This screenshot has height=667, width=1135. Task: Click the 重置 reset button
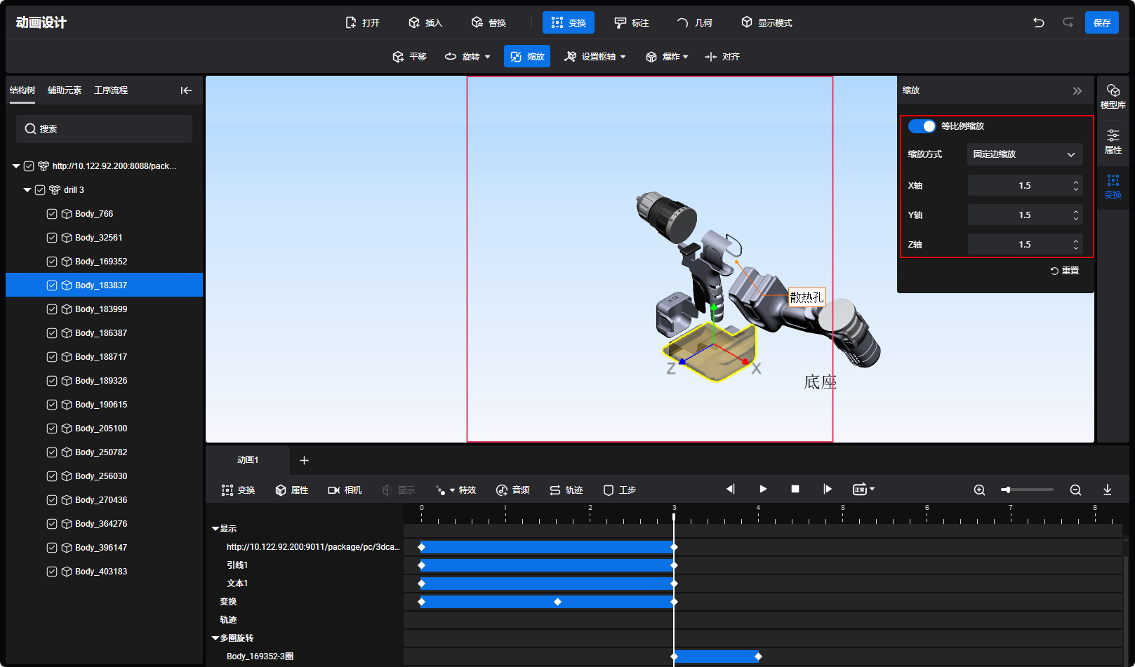[1065, 271]
